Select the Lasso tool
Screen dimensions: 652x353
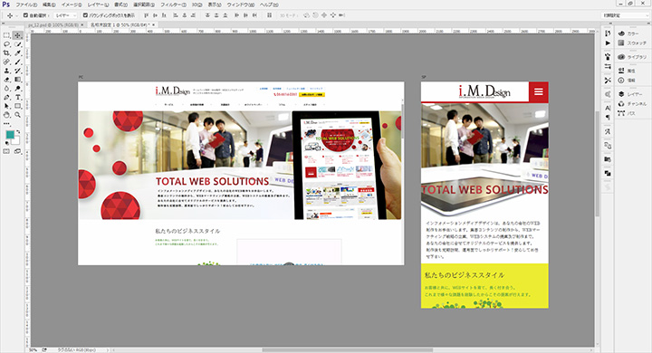(6, 44)
